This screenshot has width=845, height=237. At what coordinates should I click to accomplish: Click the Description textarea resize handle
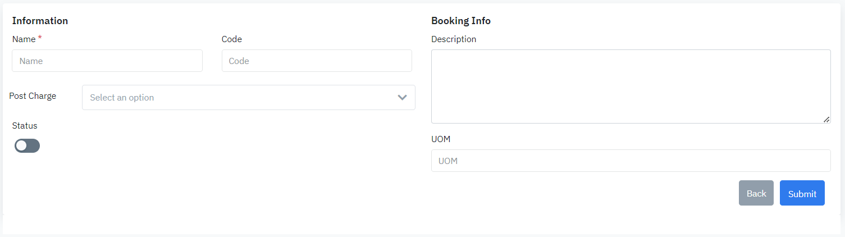pyautogui.click(x=826, y=119)
